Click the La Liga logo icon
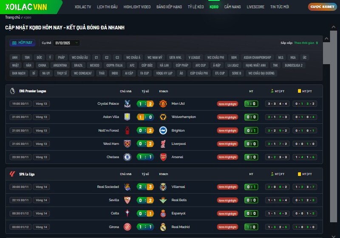 click(13, 174)
